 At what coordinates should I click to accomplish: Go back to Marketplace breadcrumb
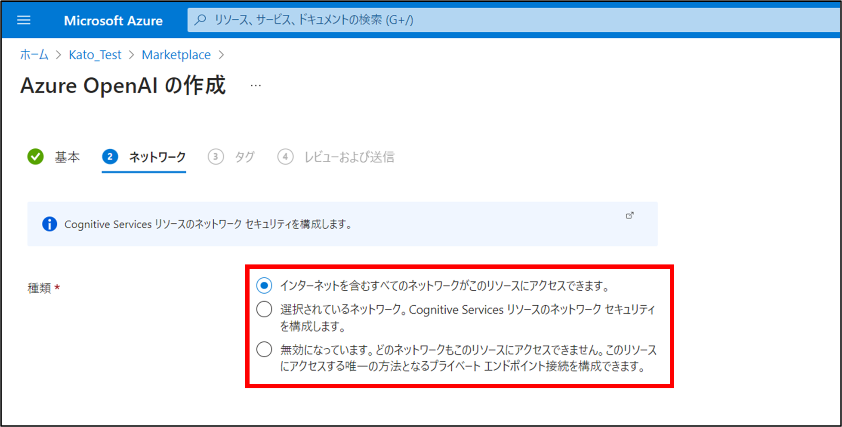tap(176, 55)
